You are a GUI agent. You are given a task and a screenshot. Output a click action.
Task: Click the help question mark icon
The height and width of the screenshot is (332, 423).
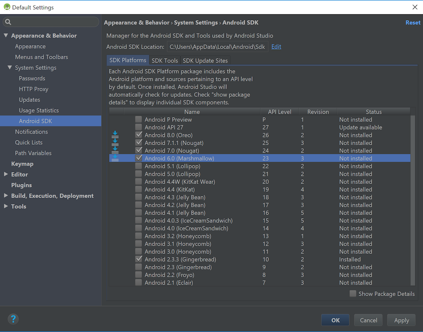(13, 319)
